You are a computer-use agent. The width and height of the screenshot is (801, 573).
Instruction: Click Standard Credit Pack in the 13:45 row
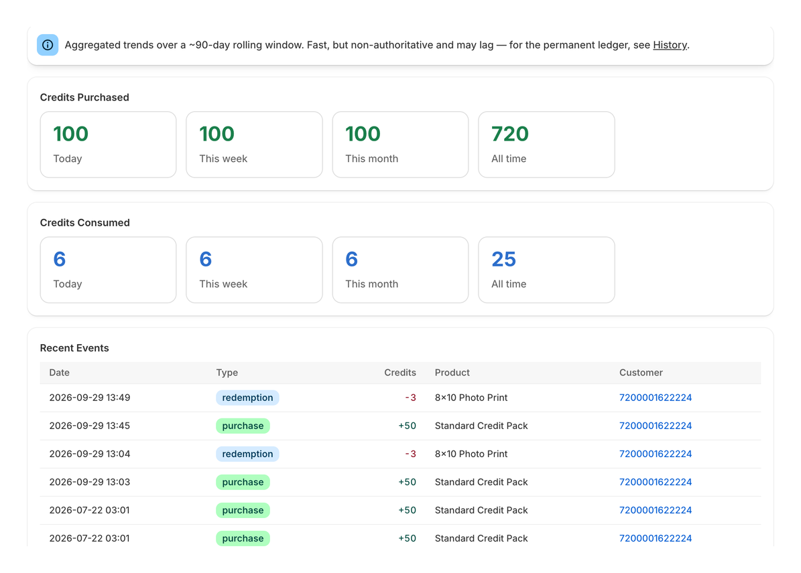(x=481, y=426)
